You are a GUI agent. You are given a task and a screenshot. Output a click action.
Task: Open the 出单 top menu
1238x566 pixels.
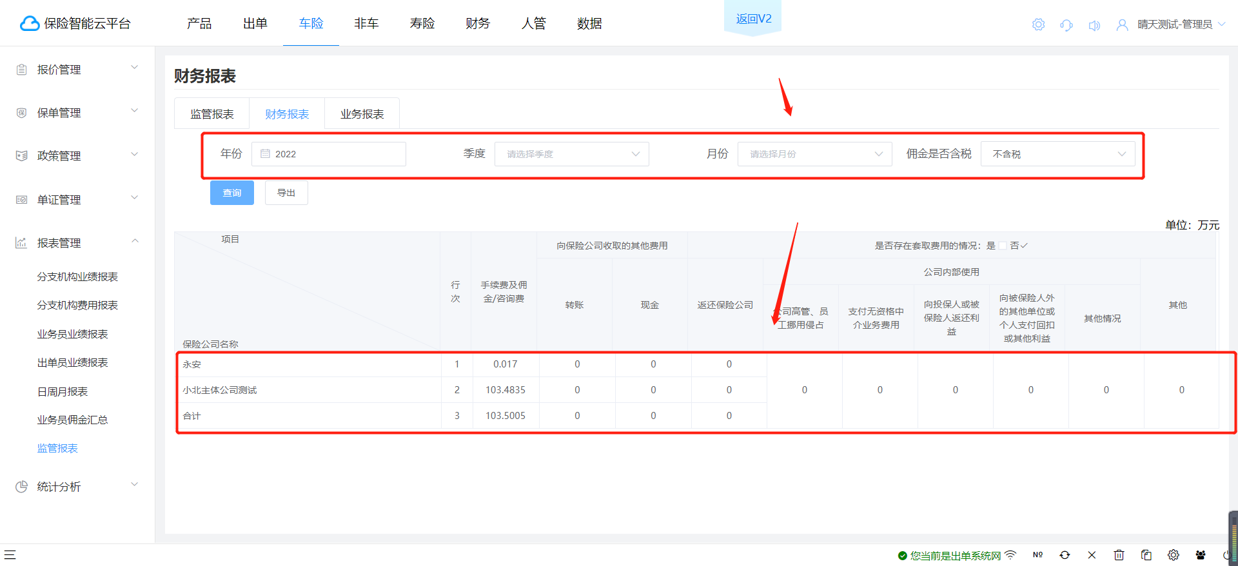click(255, 24)
